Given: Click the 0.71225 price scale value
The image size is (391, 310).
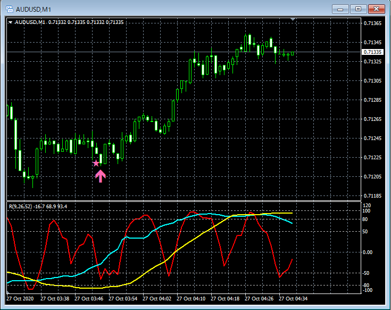Looking at the screenshot, I should coord(372,157).
